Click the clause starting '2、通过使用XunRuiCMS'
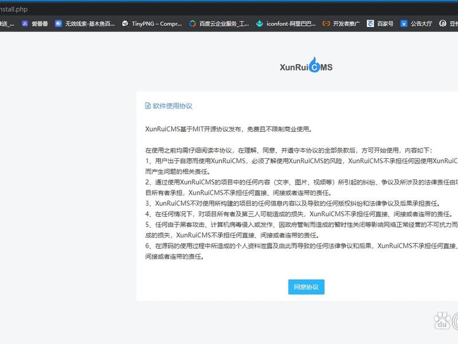The height and width of the screenshot is (344, 458). coord(302,187)
